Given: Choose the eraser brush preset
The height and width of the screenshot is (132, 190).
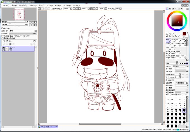Looking at the screenshot, I should pos(174,45).
